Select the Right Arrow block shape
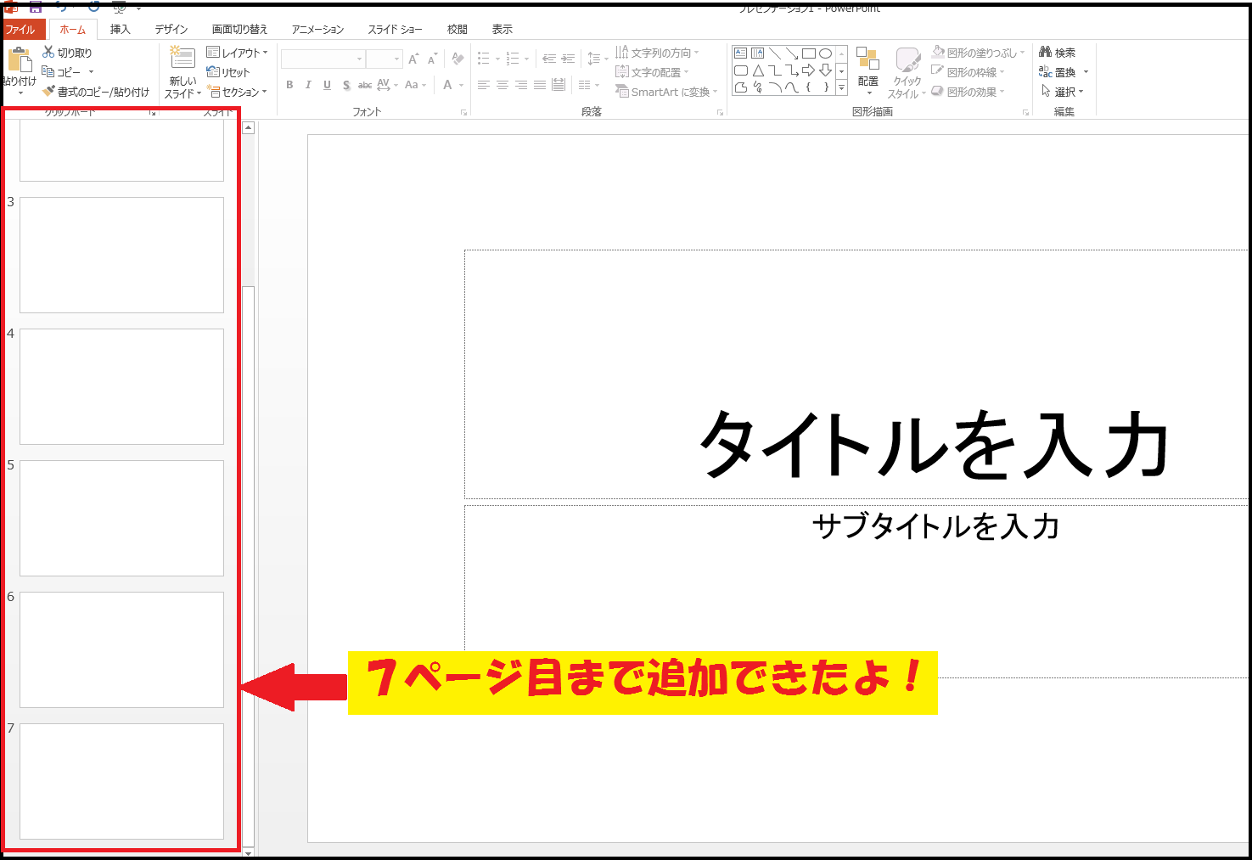This screenshot has width=1252, height=860. point(809,70)
